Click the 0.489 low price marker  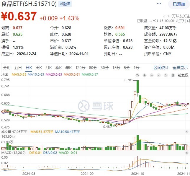107,127
